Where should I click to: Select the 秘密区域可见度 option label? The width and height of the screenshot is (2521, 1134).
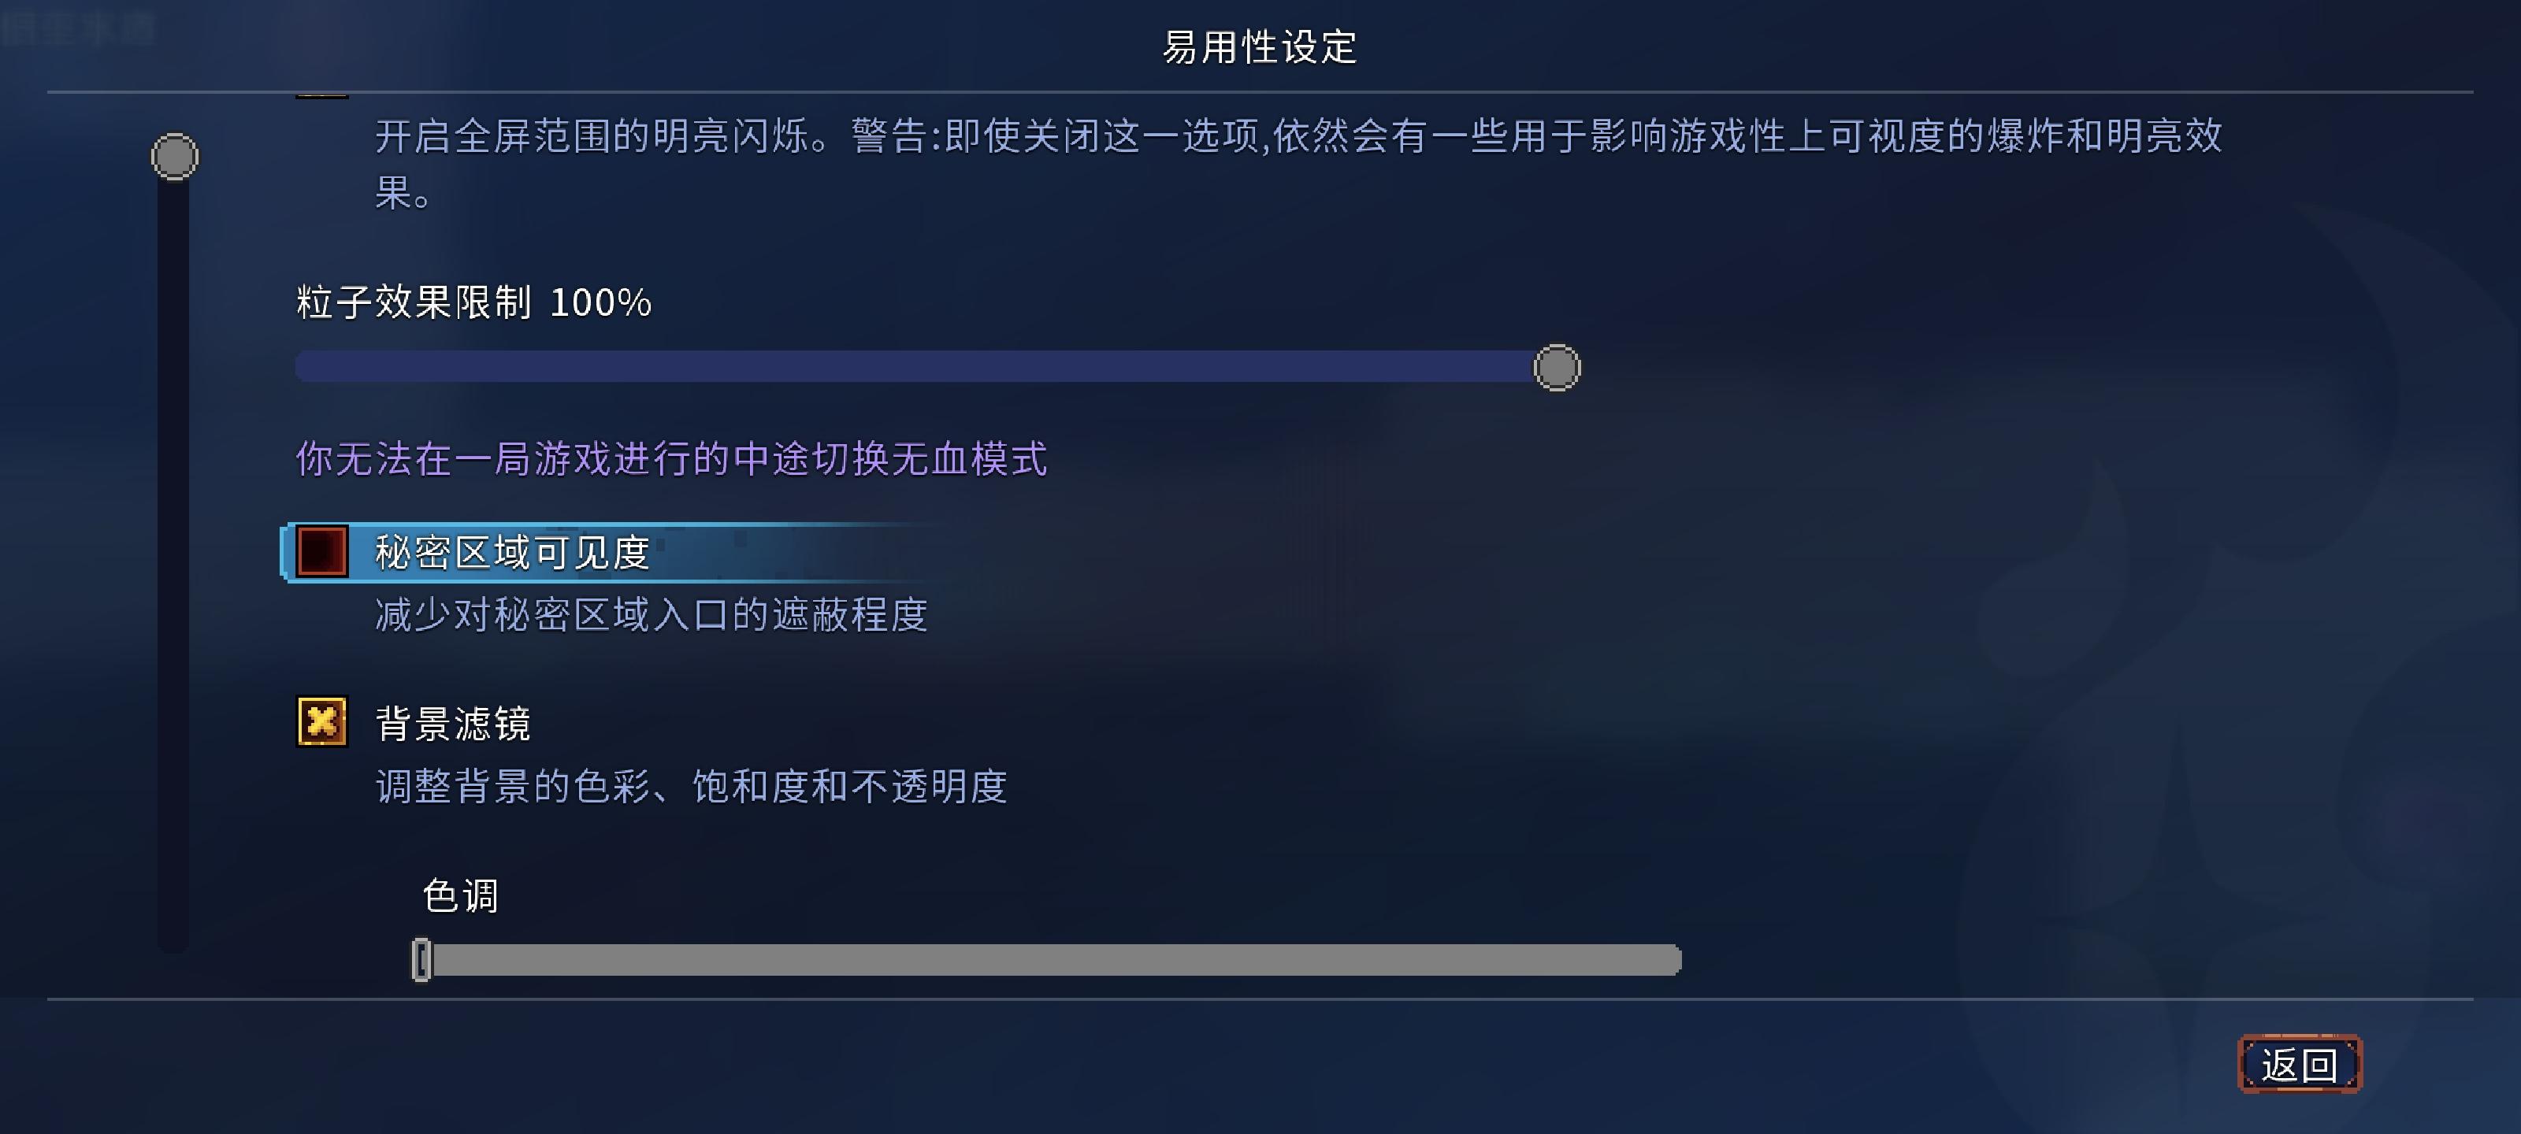[x=513, y=553]
